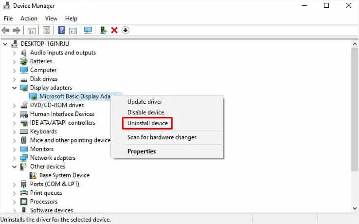Click the vertical scrollbar's down arrow
This screenshot has height=224, width=359.
(355, 208)
